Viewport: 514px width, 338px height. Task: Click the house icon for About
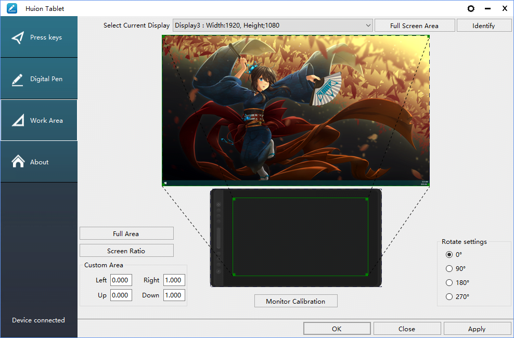18,162
